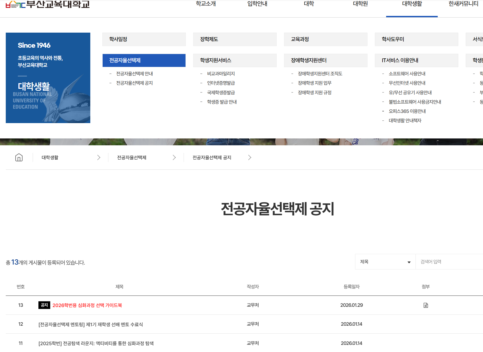Screen dimensions: 483x352
Task: Click the 학사일정 menu button
Action: pos(144,39)
